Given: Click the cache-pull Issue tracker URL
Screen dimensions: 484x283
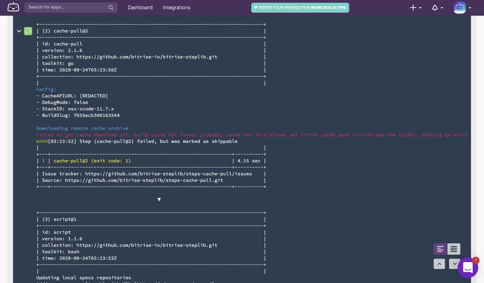Looking at the screenshot, I should (x=168, y=174).
